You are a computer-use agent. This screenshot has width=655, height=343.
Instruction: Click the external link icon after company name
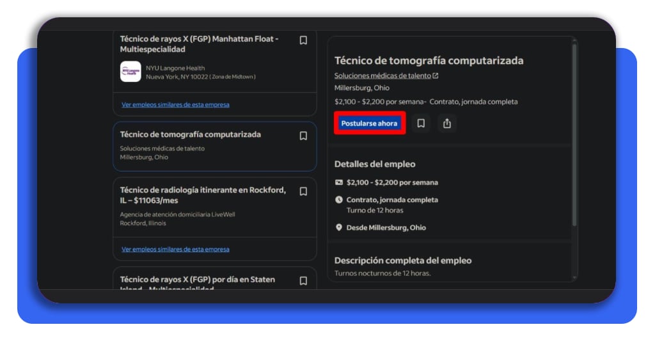click(436, 76)
